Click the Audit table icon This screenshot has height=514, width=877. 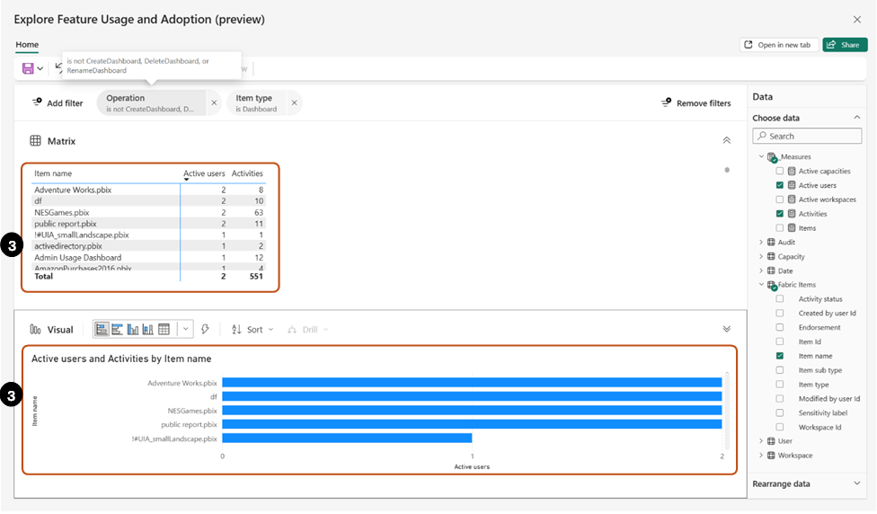point(771,243)
